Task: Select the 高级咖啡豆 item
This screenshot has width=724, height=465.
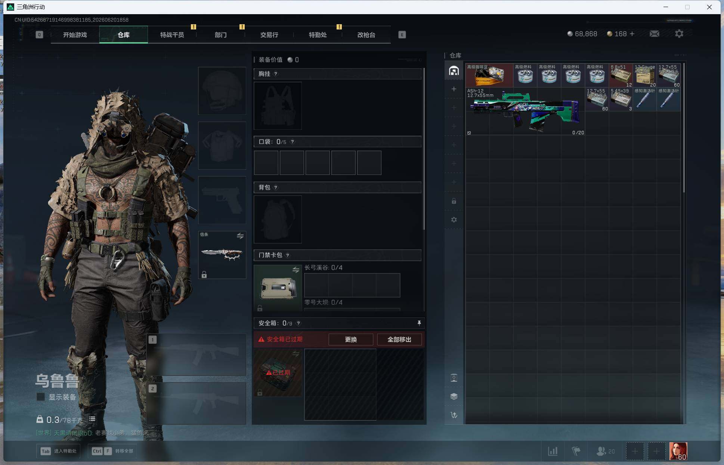Action: 489,75
